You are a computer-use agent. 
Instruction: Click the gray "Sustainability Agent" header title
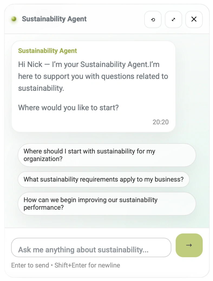click(x=54, y=19)
